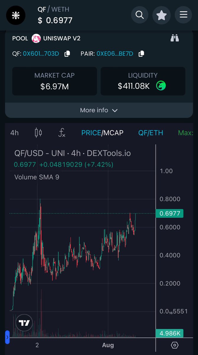This screenshot has height=355, width=198.
Task: Copy the PAIR contract address
Action: [x=141, y=54]
